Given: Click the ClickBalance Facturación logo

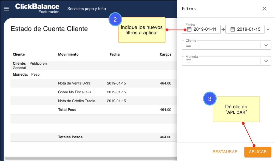Looking at the screenshot, I should click(37, 9).
